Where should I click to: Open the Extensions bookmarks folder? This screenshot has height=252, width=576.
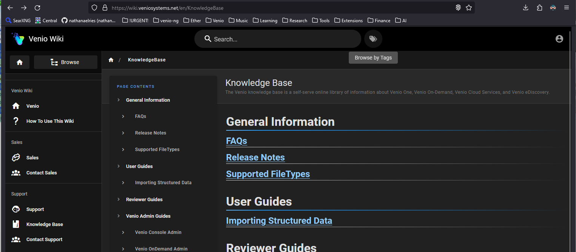(348, 21)
